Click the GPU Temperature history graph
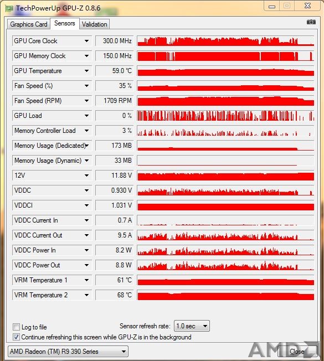 click(x=225, y=71)
